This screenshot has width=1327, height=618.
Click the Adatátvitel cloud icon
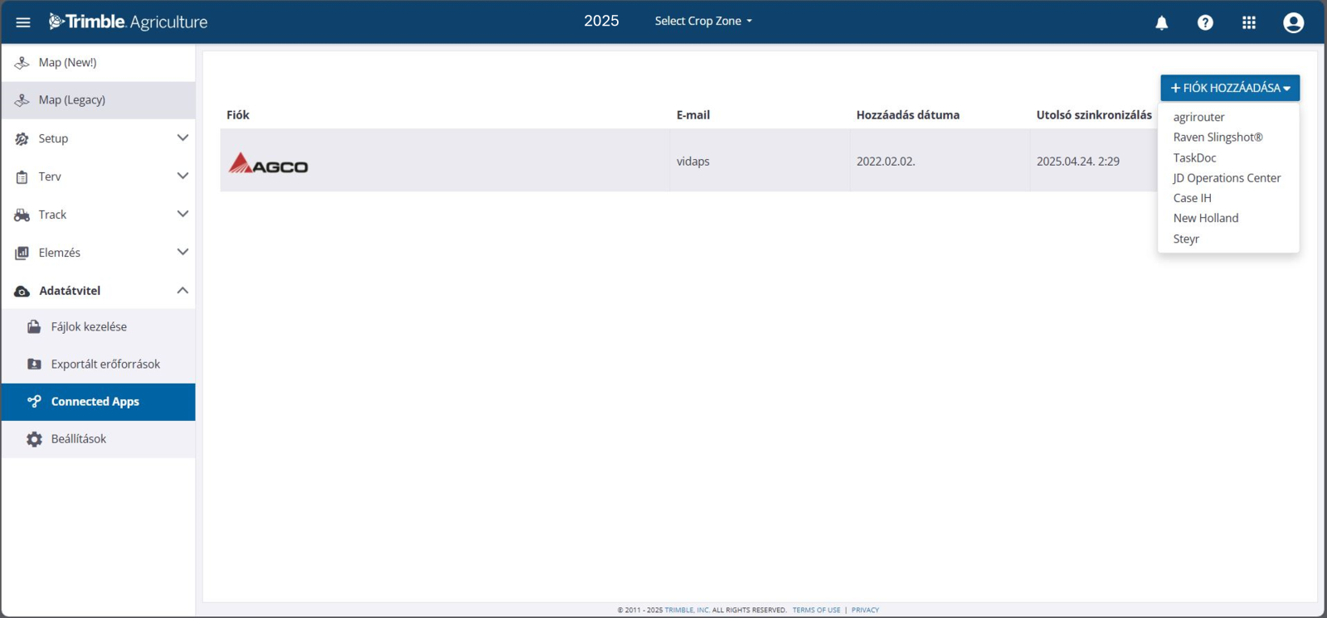pos(22,291)
